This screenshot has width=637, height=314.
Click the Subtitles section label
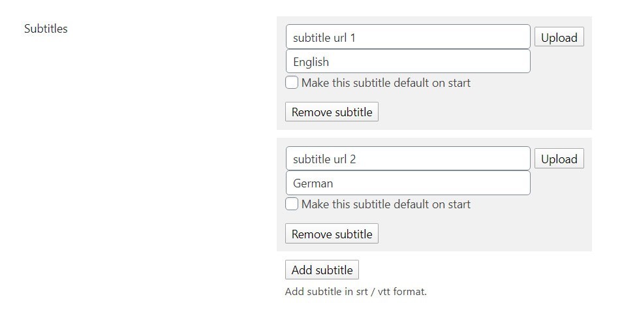pyautogui.click(x=46, y=29)
